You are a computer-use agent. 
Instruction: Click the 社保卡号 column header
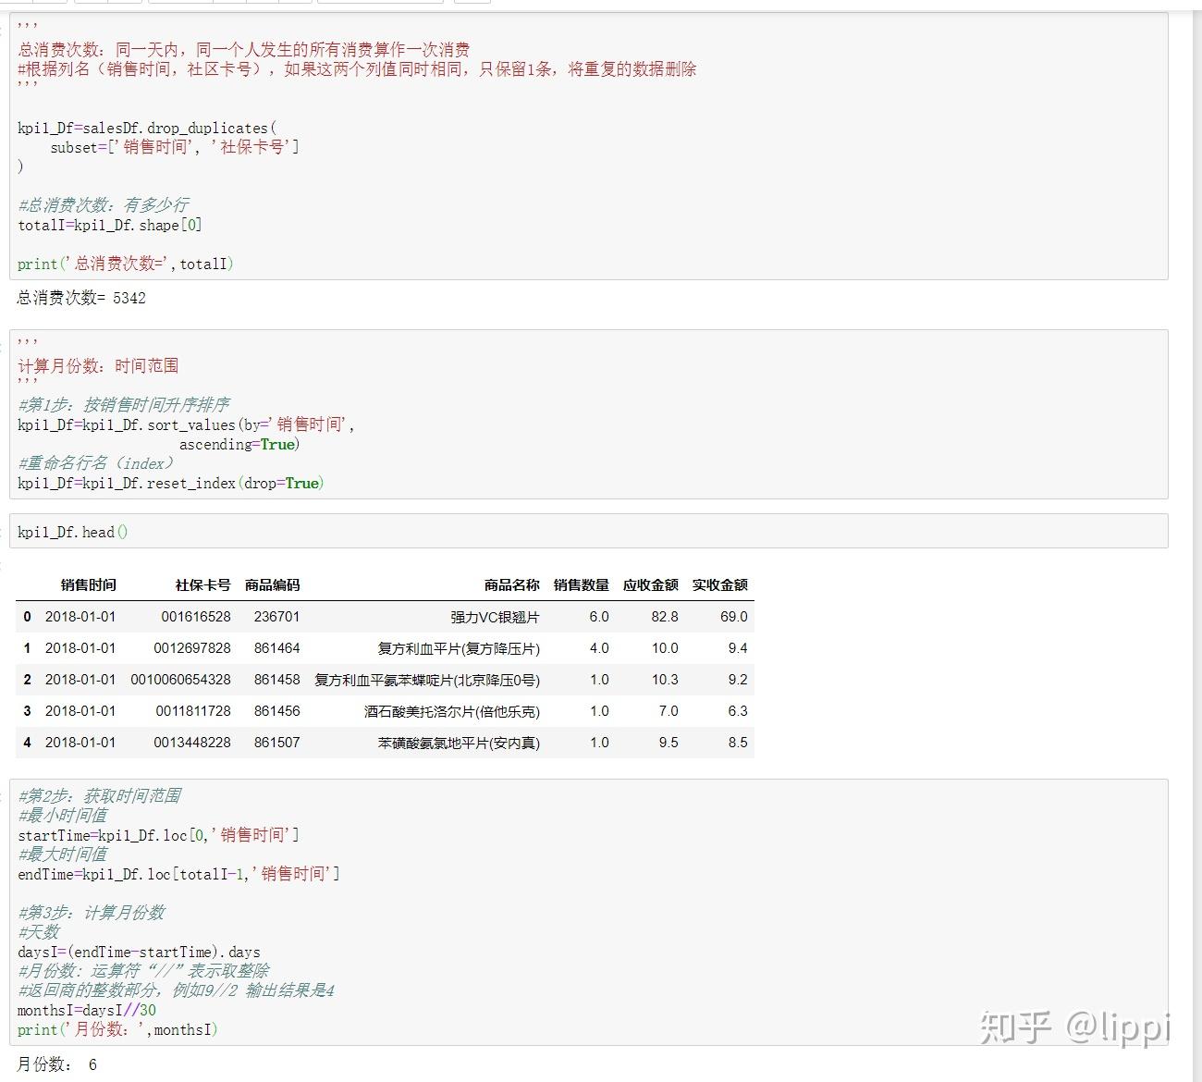(x=203, y=584)
